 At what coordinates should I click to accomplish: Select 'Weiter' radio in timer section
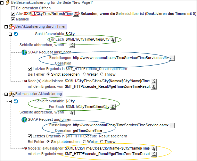coord(84,74)
